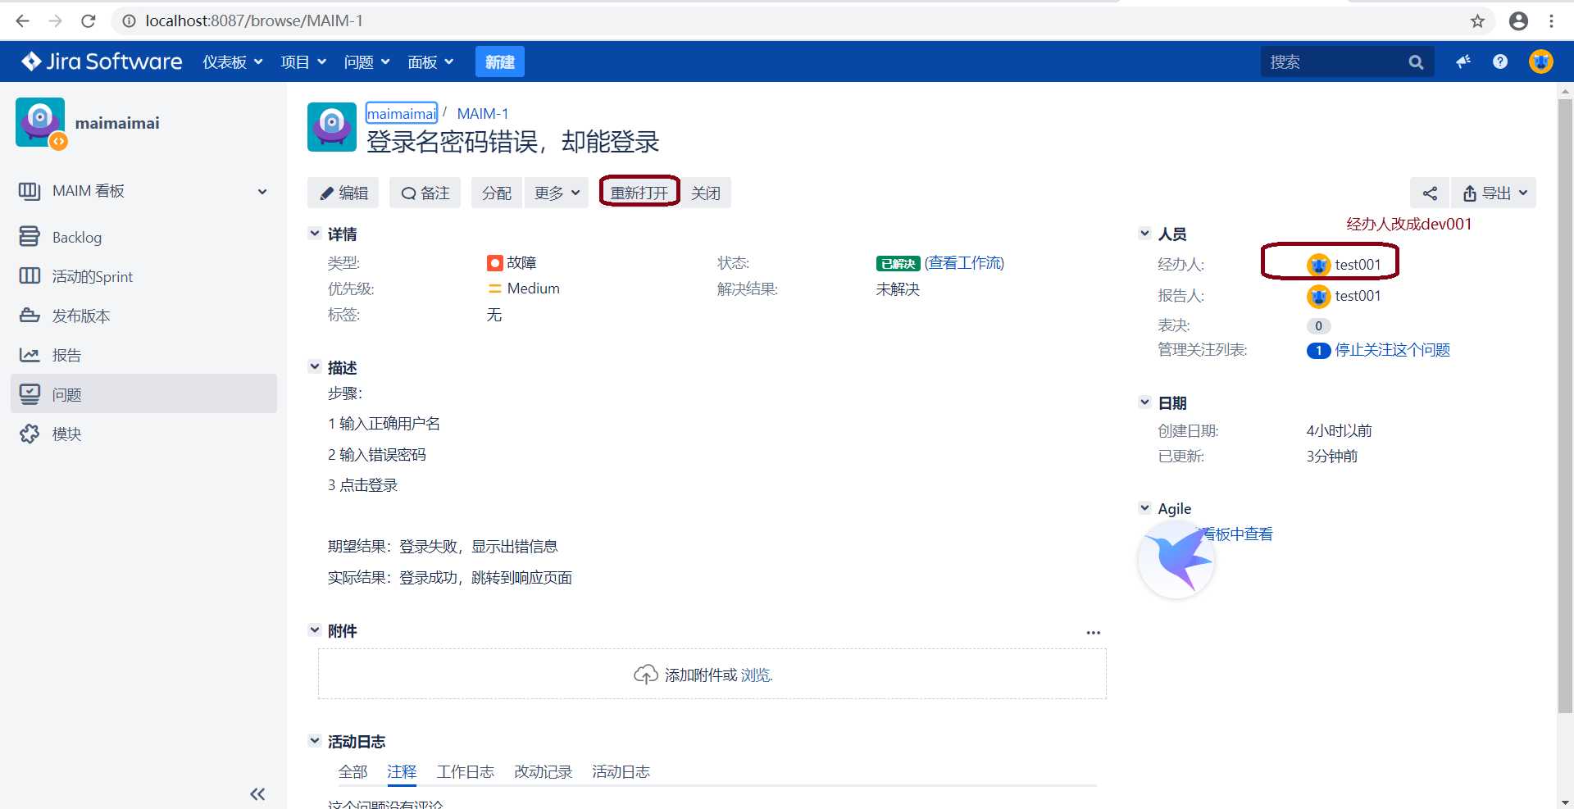Collapse the 活动日志 section
This screenshot has height=809, width=1574.
(314, 741)
